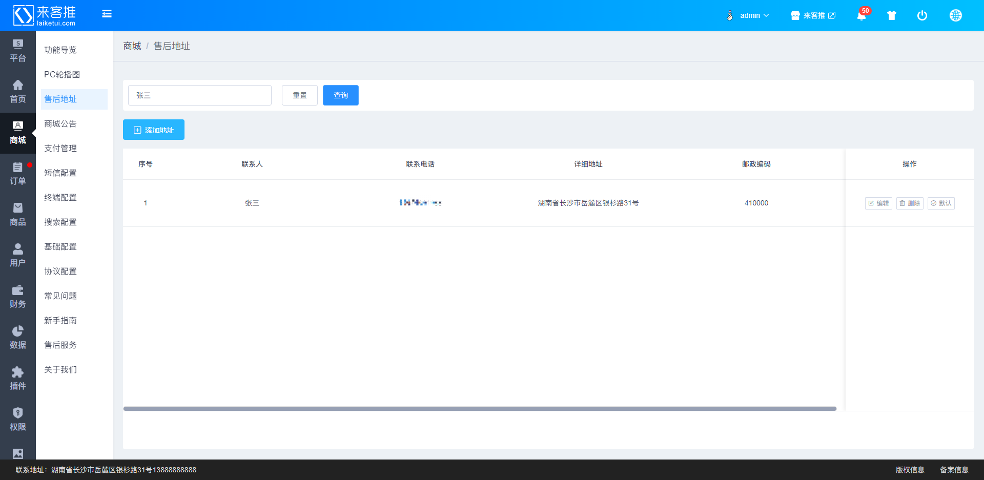Viewport: 984px width, 480px height.
Task: Open 商城公告 menu item
Action: (x=74, y=123)
